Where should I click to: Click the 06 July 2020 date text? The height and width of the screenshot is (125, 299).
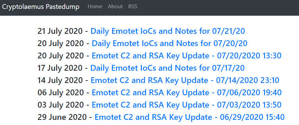pos(61,93)
